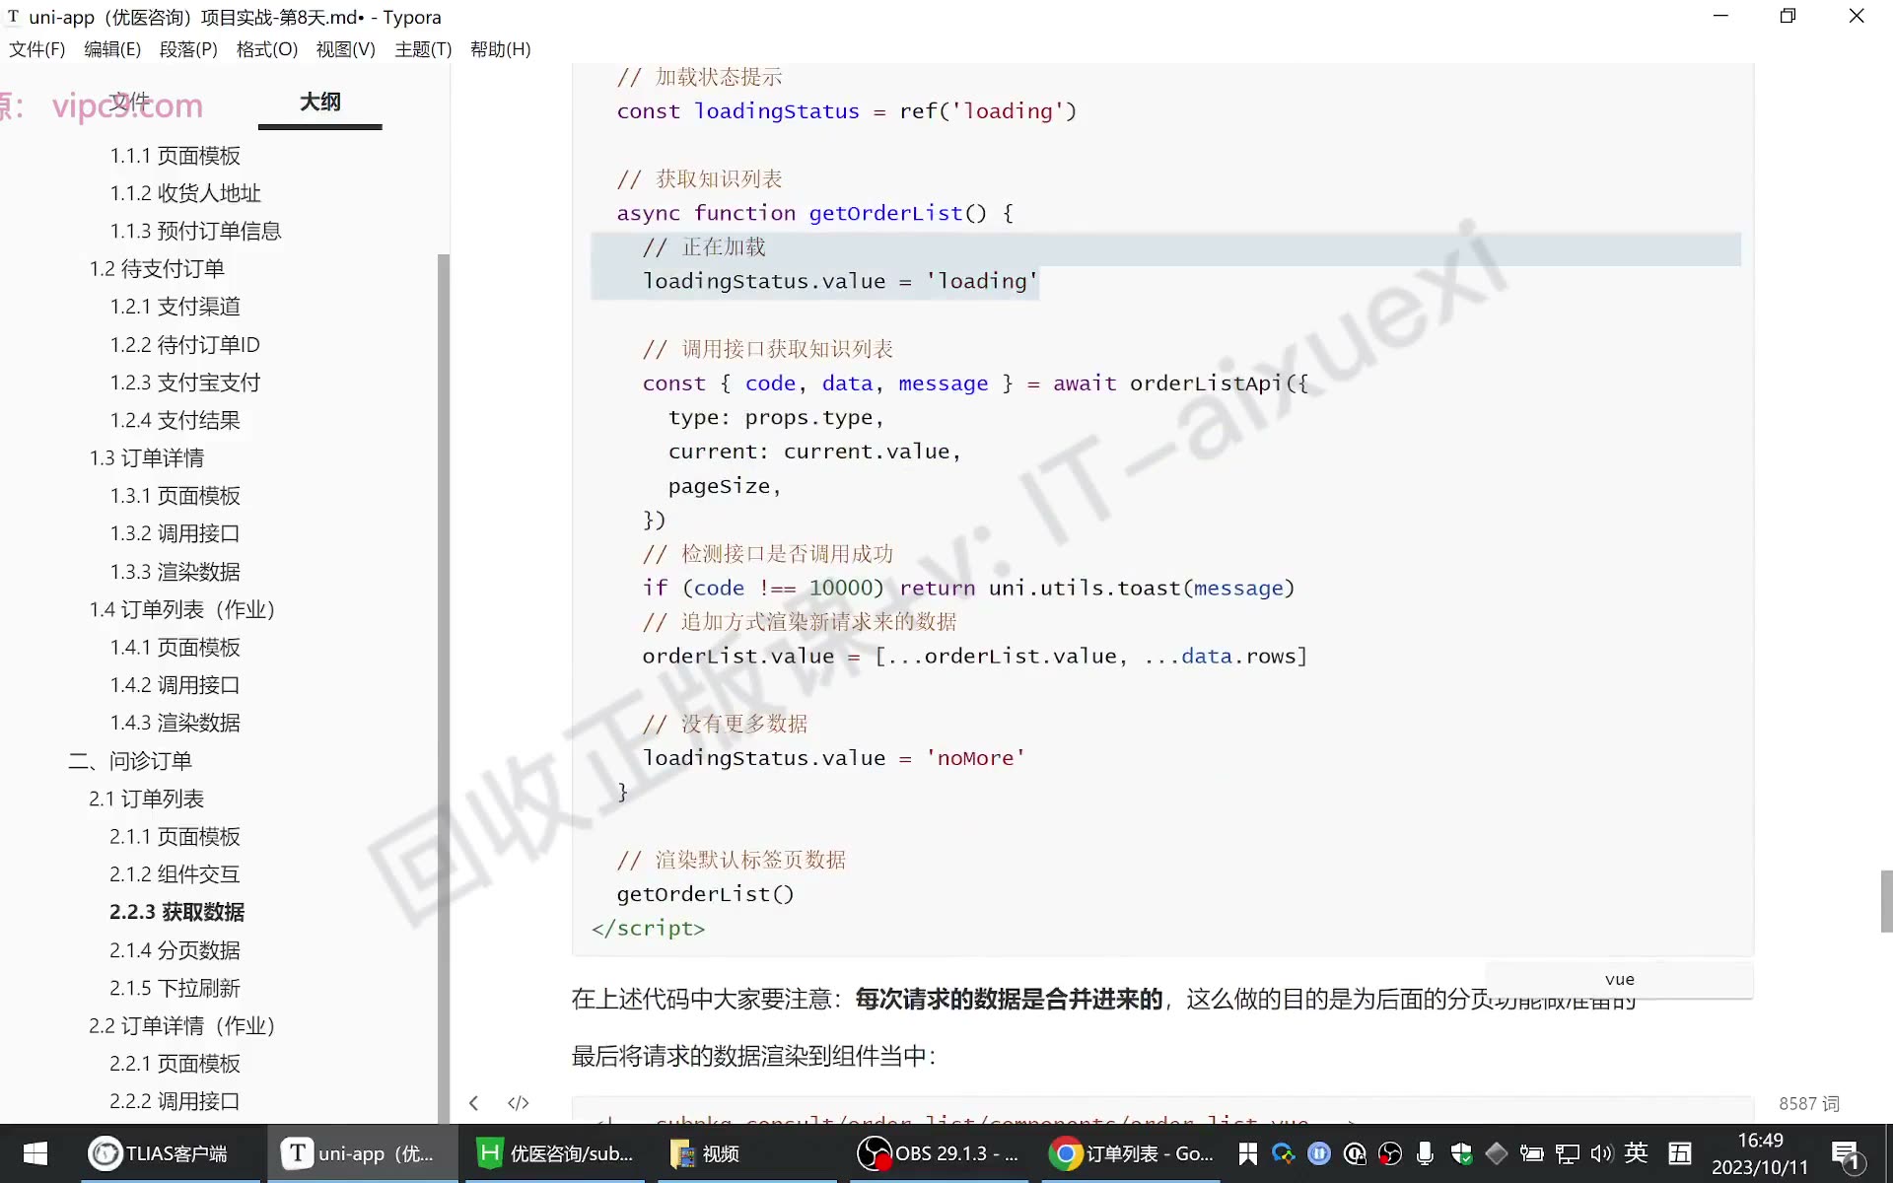Click the document vertical scrollbar thumb
The height and width of the screenshot is (1183, 1893).
click(x=1886, y=901)
